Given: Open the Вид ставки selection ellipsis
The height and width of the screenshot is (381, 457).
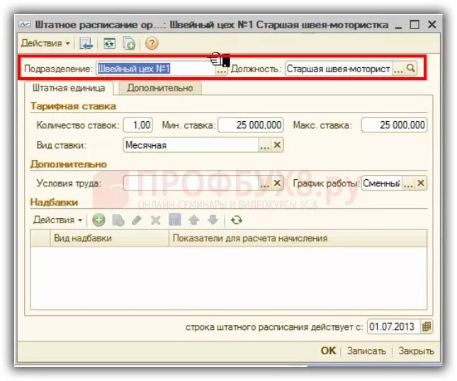Looking at the screenshot, I should pos(265,145).
